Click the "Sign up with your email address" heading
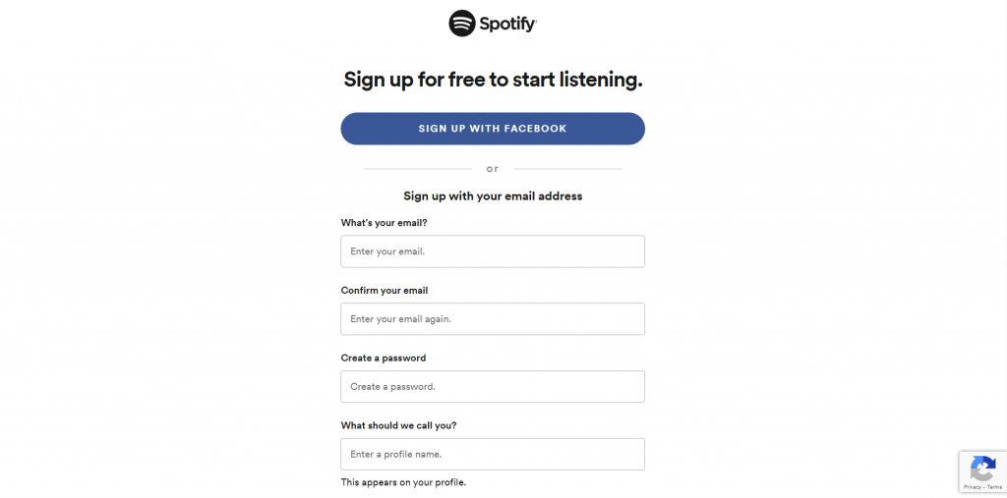The height and width of the screenshot is (498, 1007). 493,195
